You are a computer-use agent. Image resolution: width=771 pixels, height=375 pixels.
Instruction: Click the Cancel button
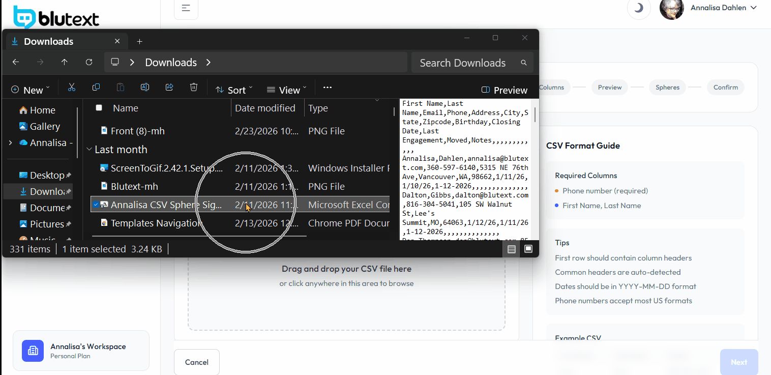(196, 362)
